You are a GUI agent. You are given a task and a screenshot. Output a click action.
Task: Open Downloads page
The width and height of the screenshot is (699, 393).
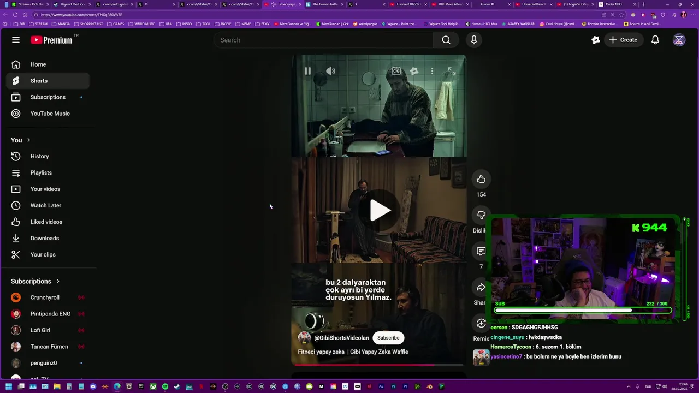pos(48,238)
